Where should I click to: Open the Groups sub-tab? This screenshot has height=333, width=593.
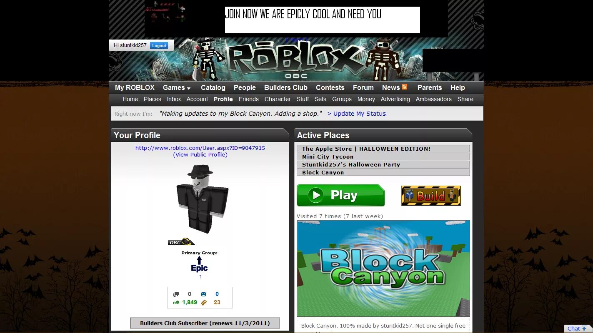click(x=342, y=99)
